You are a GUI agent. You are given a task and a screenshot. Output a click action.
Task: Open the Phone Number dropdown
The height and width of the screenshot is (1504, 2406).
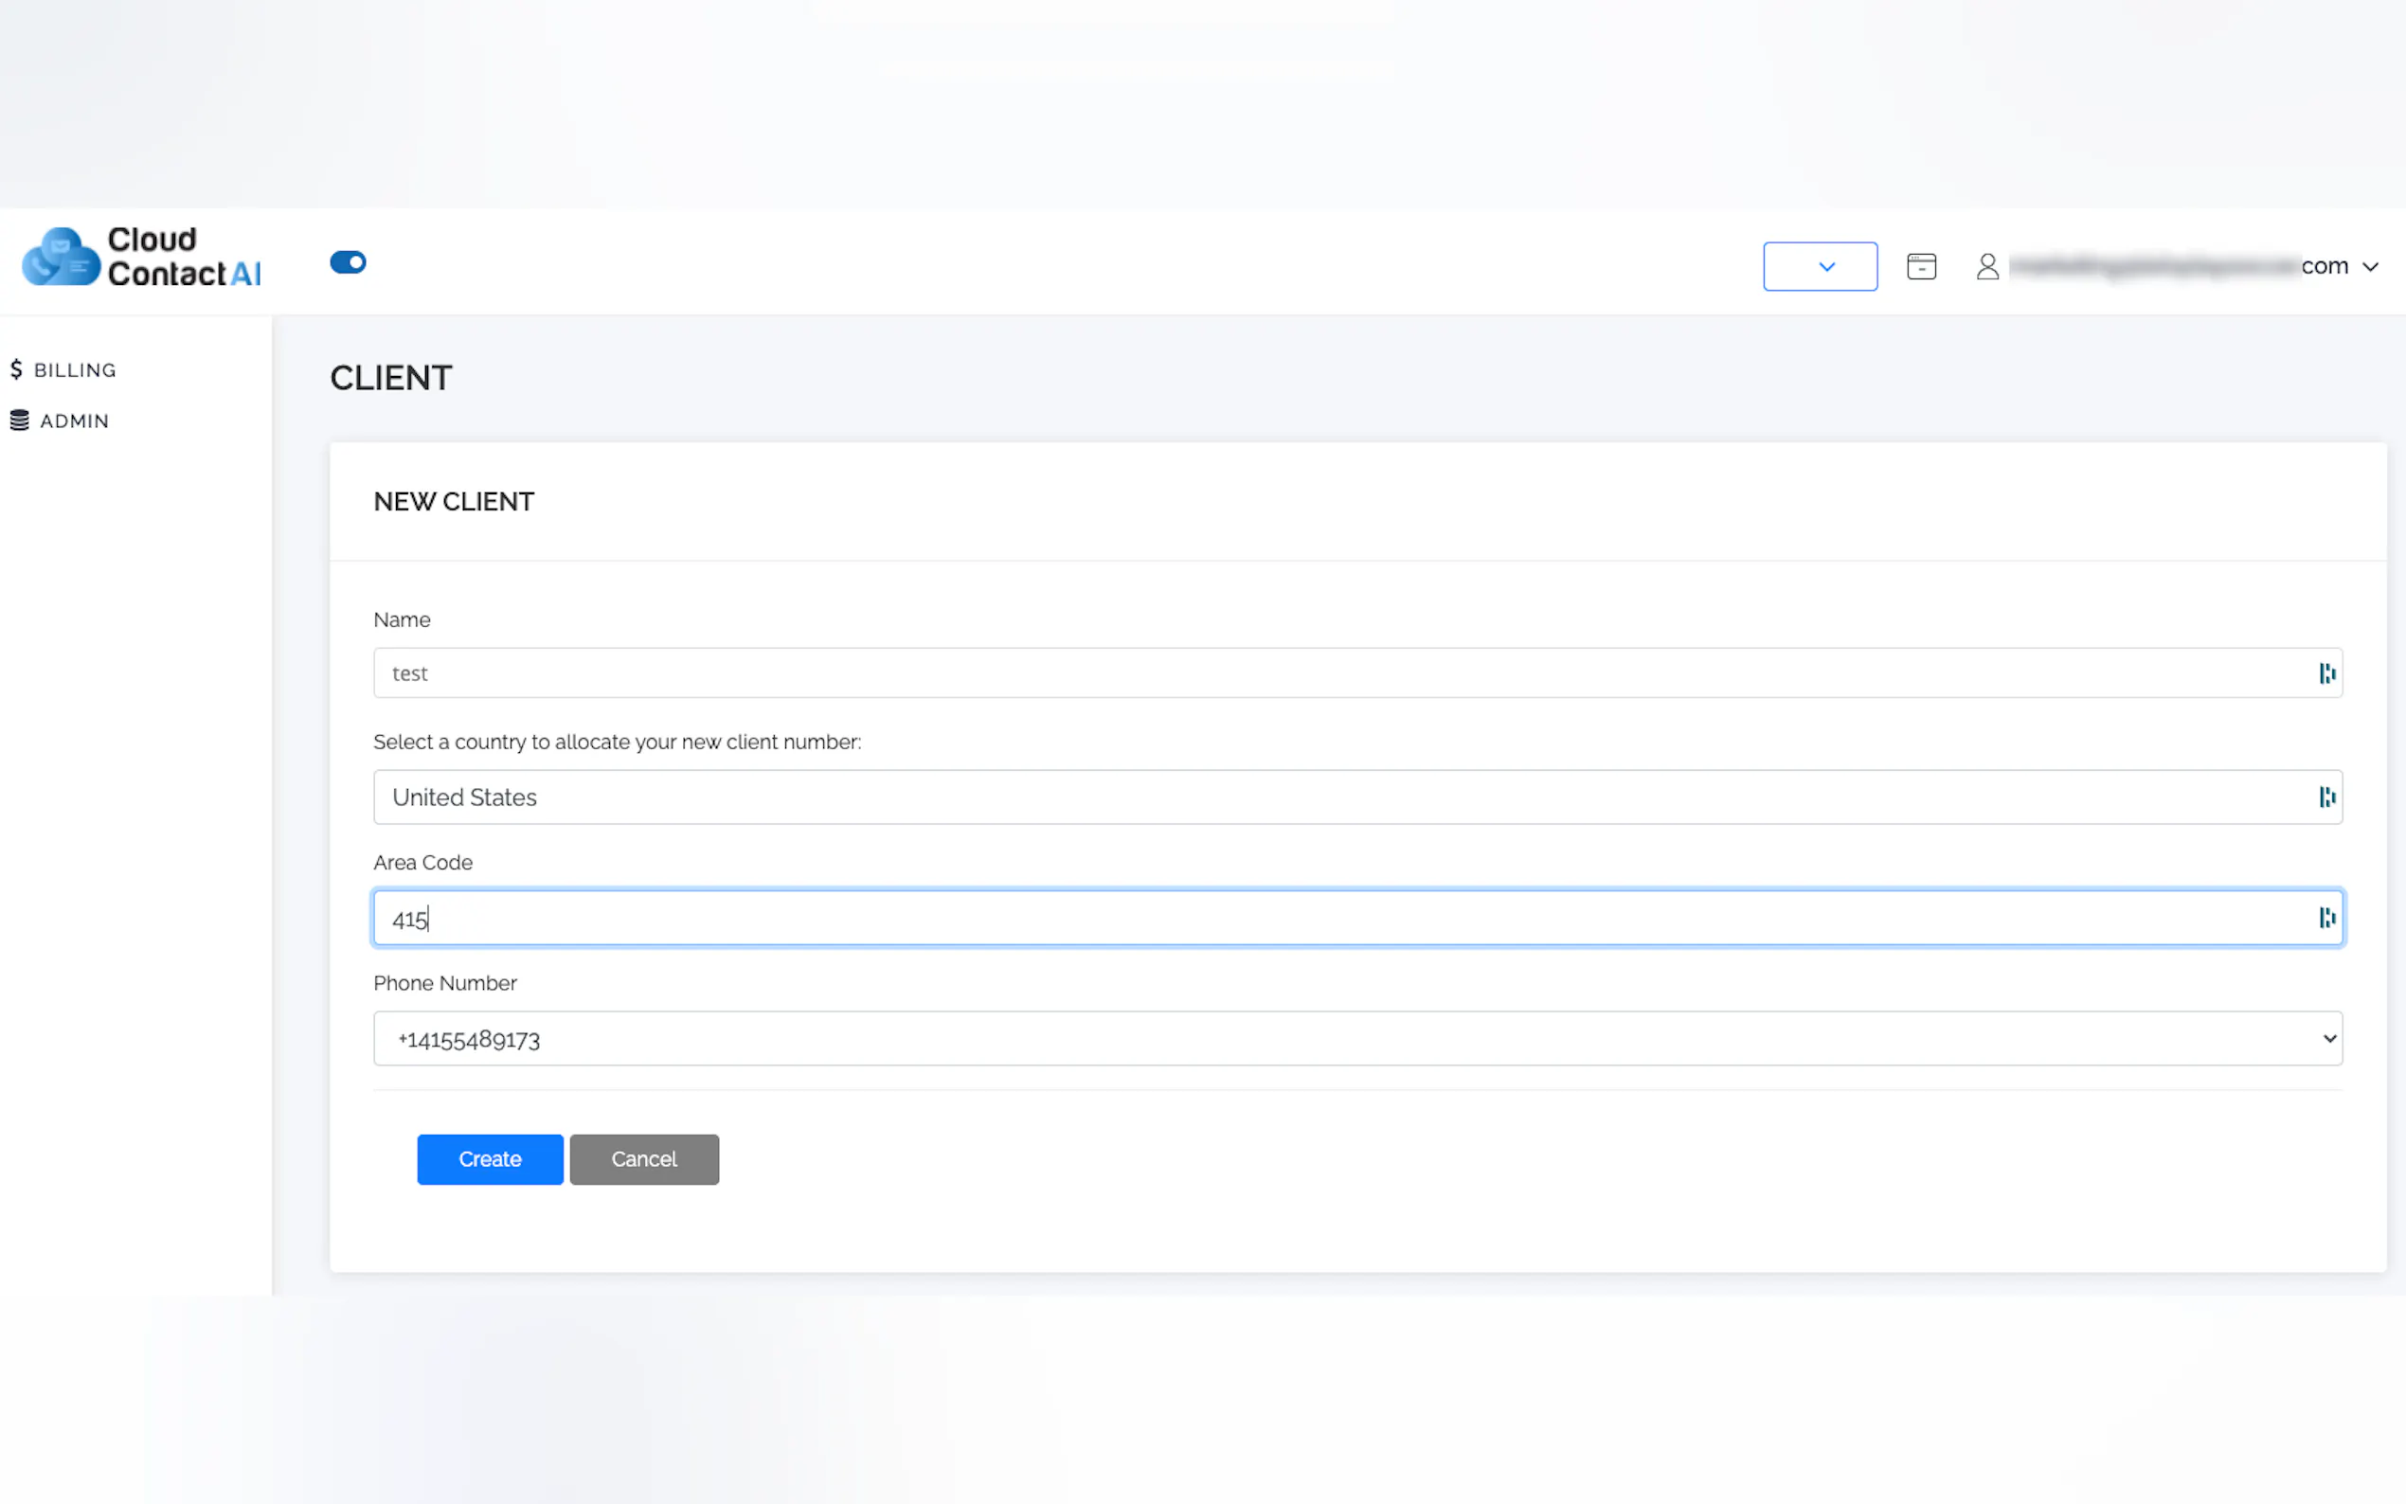(x=1356, y=1038)
